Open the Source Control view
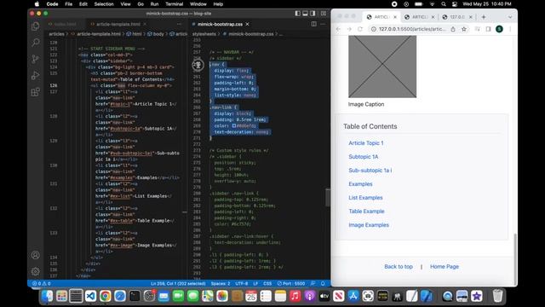Screen dimensions: 545x307 point(36,59)
